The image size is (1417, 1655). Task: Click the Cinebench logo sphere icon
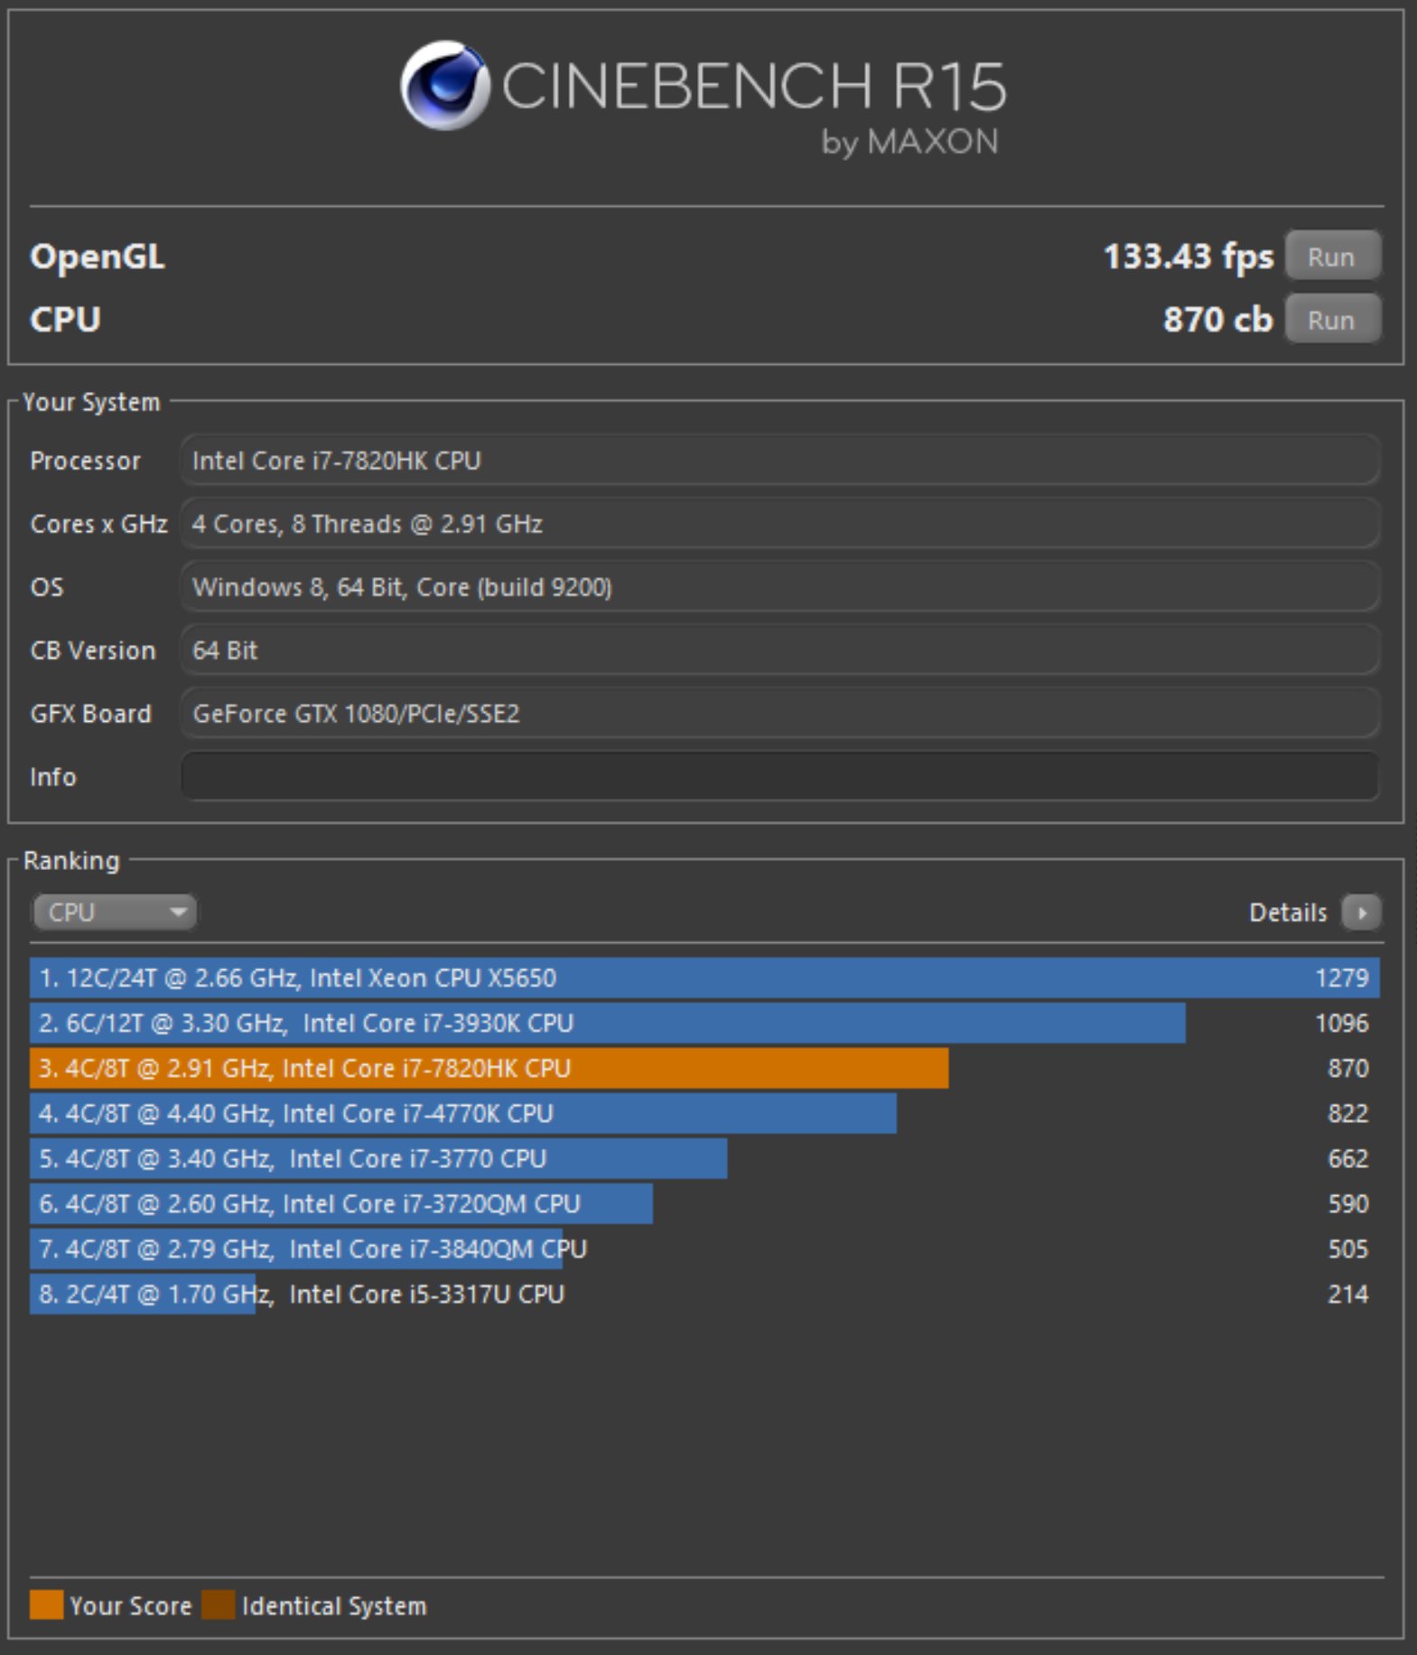[x=444, y=86]
